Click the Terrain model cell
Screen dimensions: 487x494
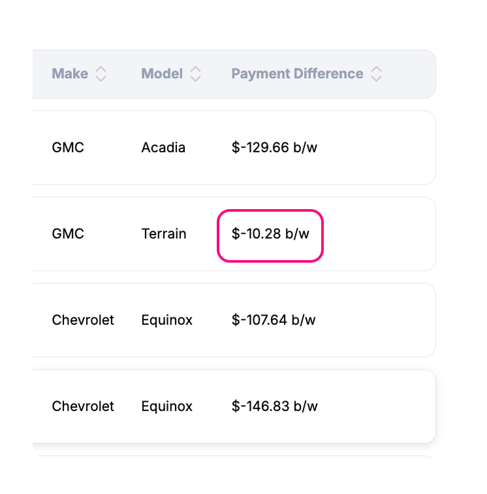click(163, 234)
